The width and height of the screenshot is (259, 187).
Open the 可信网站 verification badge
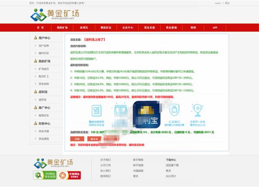pos(69,175)
